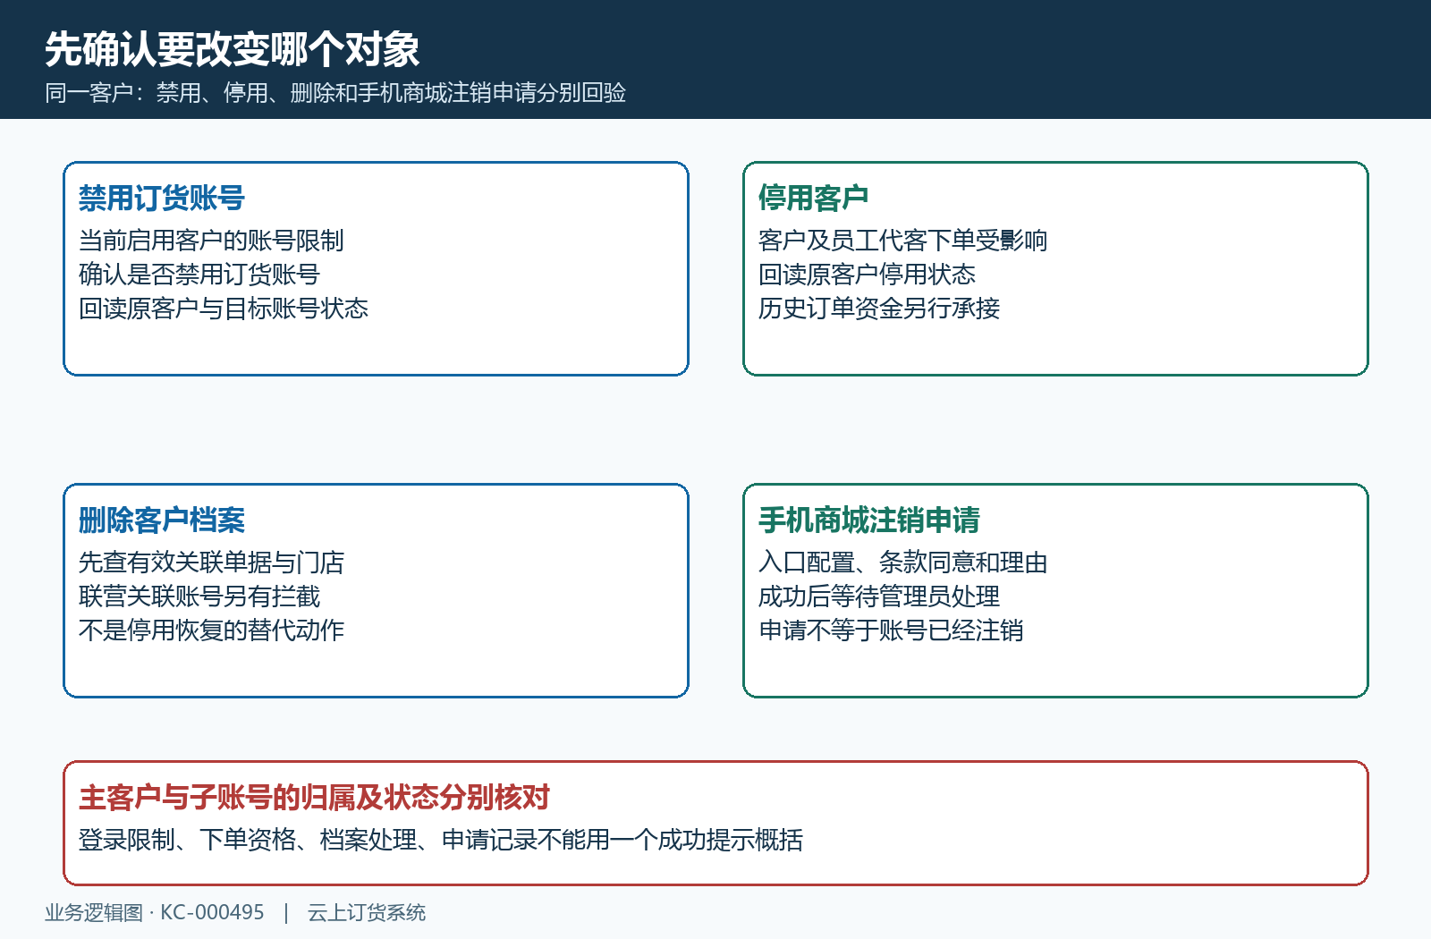Click the title 先确认要改变哪个对象
This screenshot has width=1431, height=939.
point(233,49)
